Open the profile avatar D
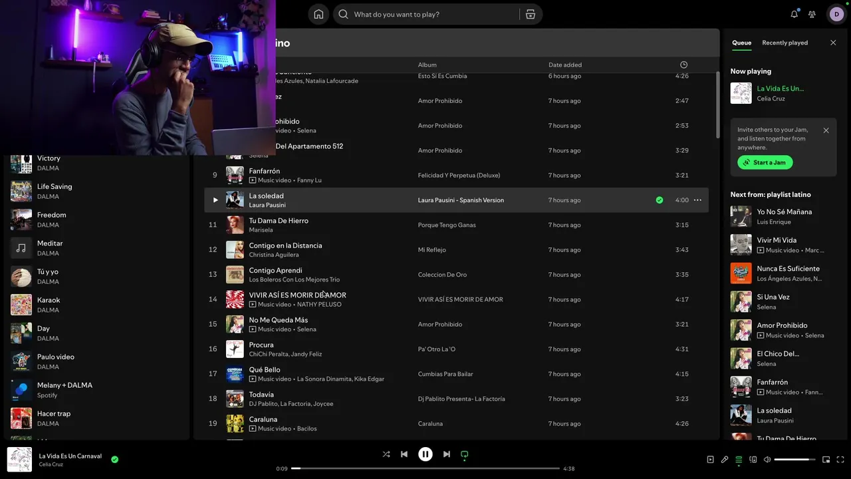Viewport: 851px width, 479px height. [836, 14]
